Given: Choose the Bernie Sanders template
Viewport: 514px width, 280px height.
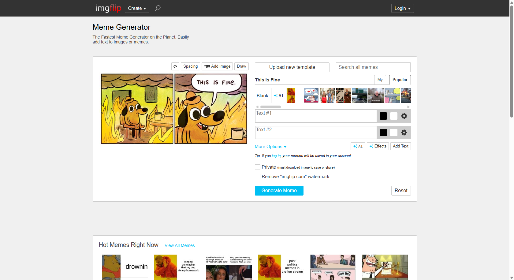Looking at the screenshot, I should click(x=376, y=95).
